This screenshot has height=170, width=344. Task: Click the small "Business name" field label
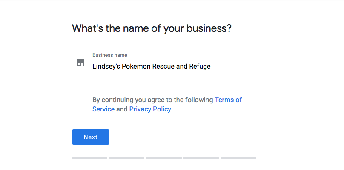click(x=109, y=55)
